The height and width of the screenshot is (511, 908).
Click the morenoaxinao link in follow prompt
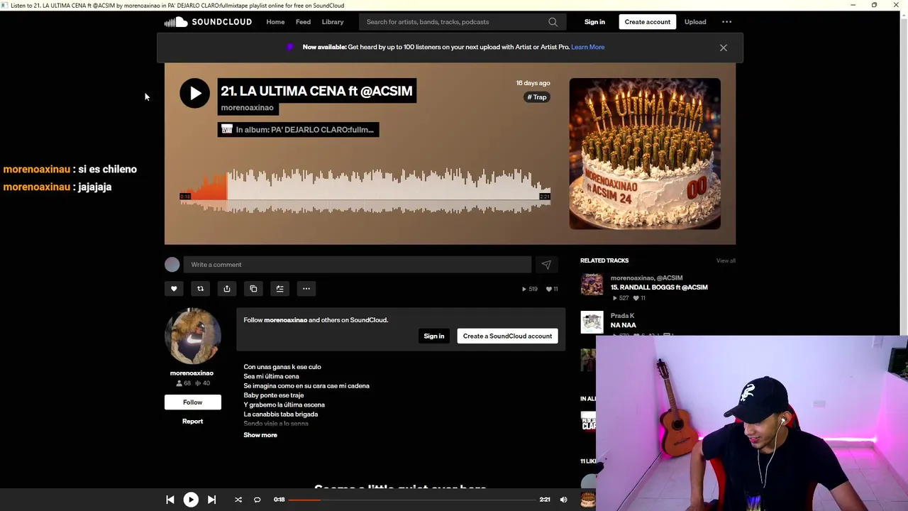285,320
